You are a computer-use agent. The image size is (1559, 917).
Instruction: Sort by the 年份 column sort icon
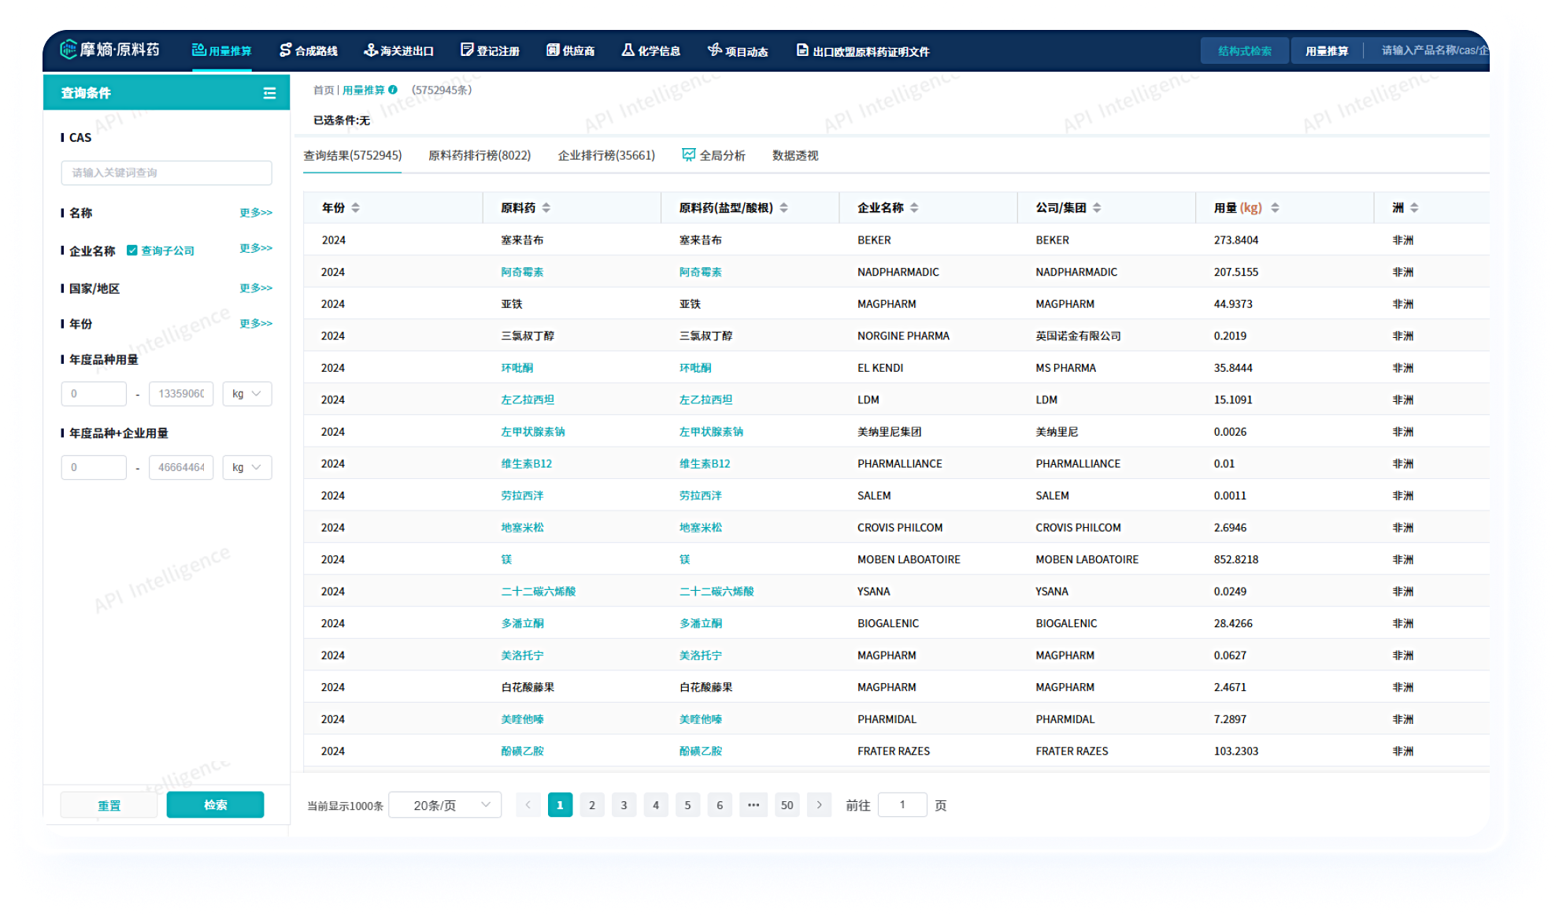point(356,208)
